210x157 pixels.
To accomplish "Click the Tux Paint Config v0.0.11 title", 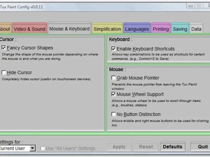I will tap(22, 7).
